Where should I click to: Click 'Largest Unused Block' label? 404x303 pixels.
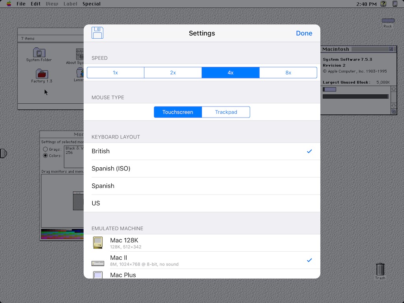(x=346, y=82)
